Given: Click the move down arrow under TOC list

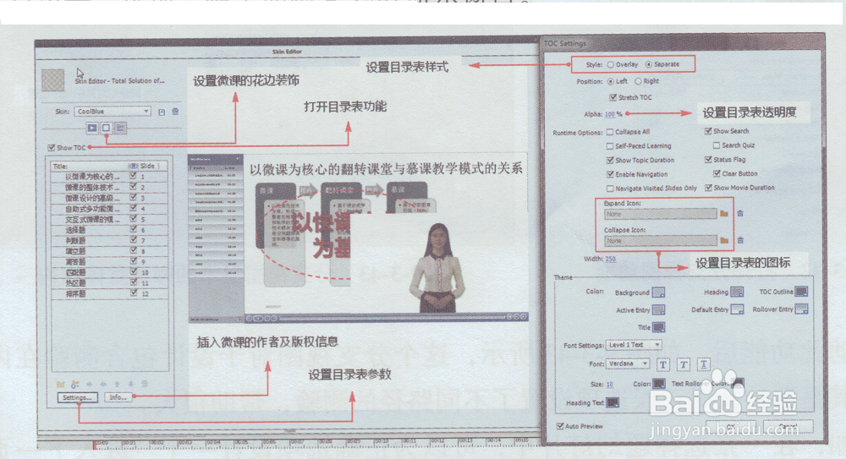Looking at the screenshot, I should pos(130,385).
